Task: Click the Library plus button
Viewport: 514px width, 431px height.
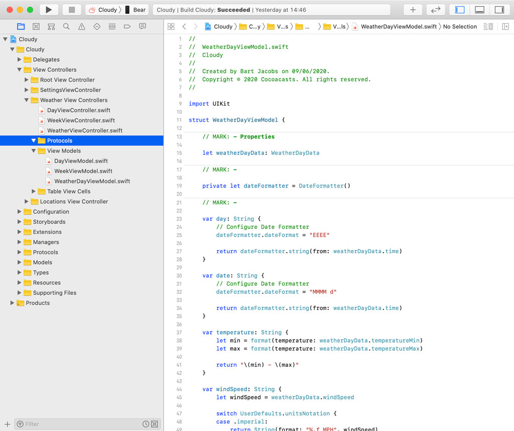Action: (413, 10)
